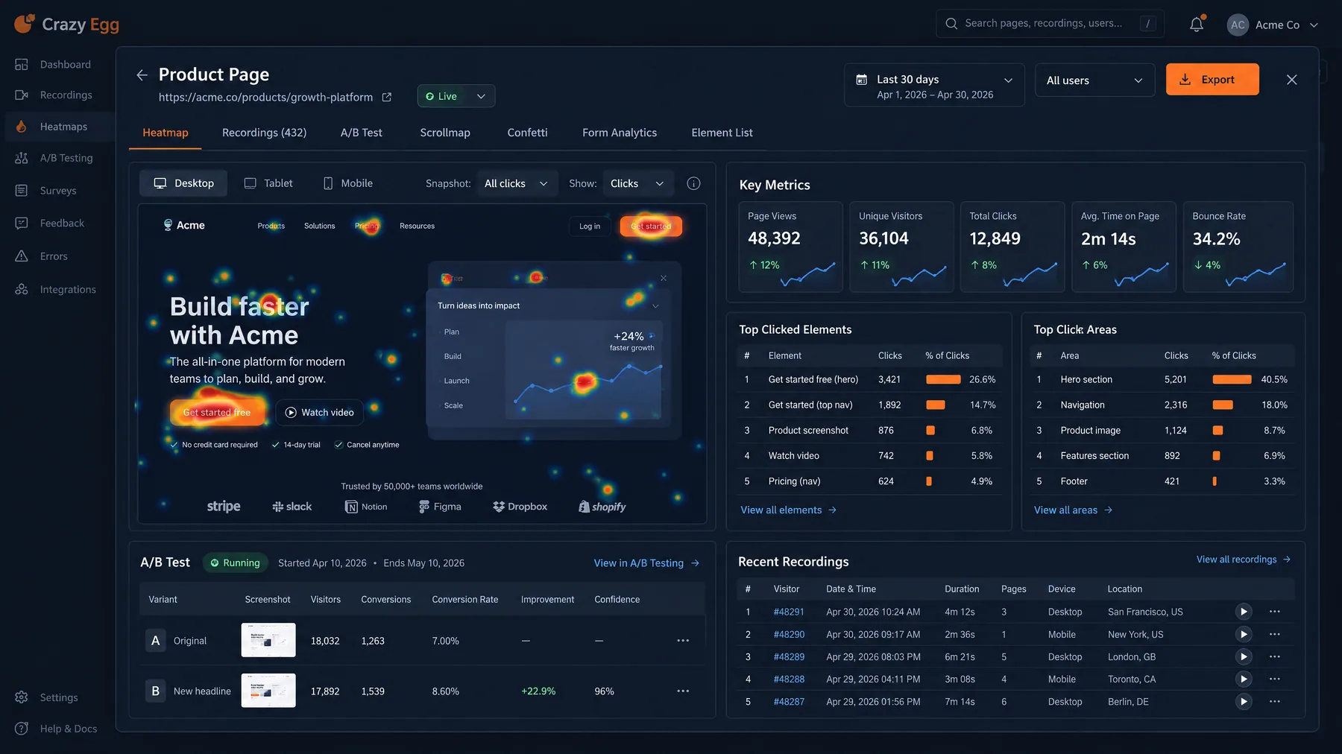Open the Snapshot All clicks dropdown
1342x754 pixels.
pos(516,183)
